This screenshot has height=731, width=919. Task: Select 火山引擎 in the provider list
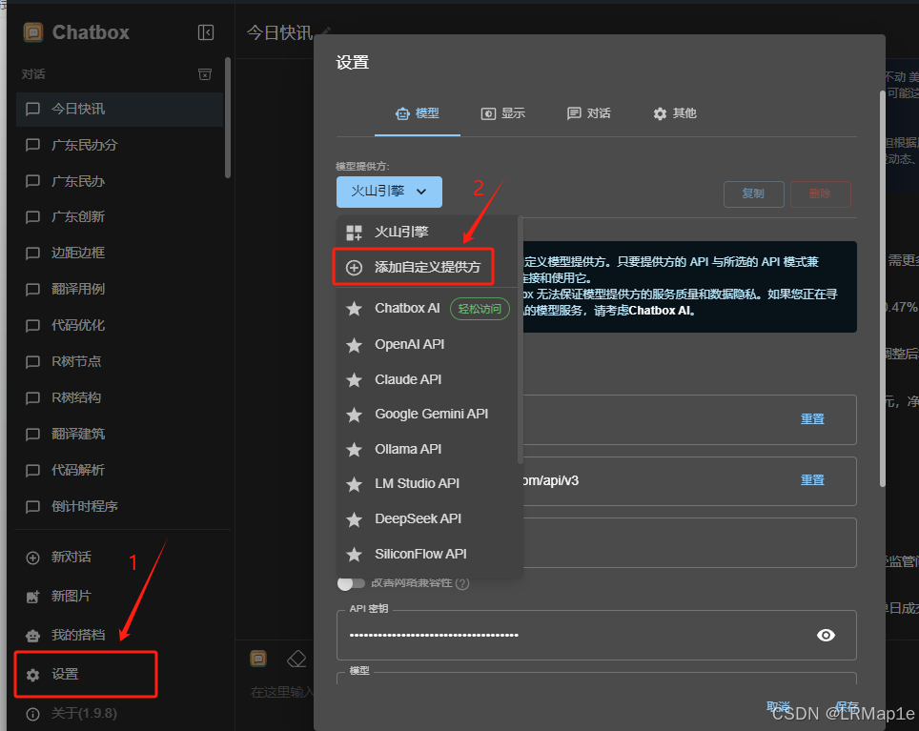click(428, 232)
